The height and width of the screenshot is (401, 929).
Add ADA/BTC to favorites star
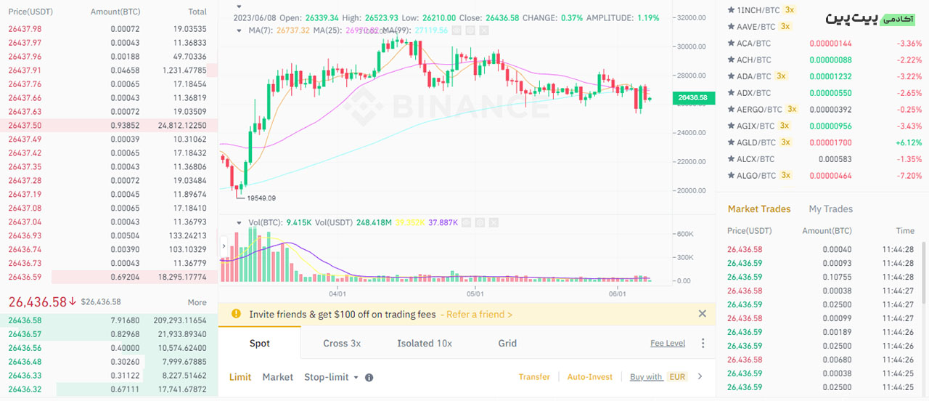coord(731,76)
